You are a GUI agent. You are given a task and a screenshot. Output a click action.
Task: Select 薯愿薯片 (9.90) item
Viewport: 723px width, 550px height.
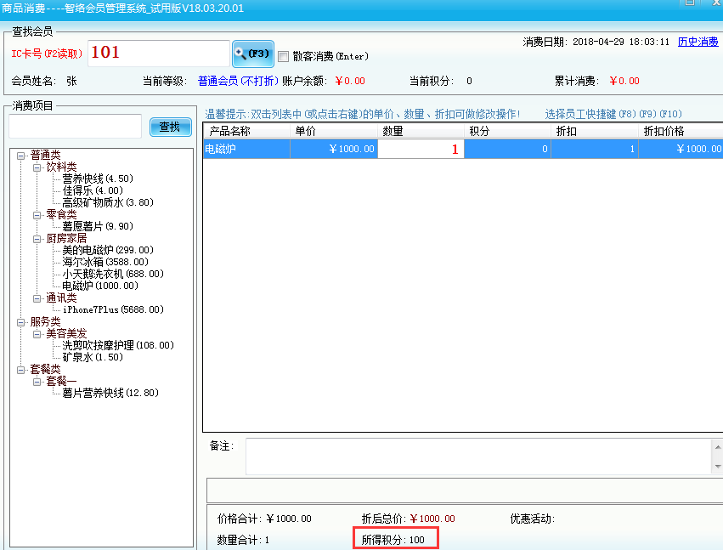98,226
